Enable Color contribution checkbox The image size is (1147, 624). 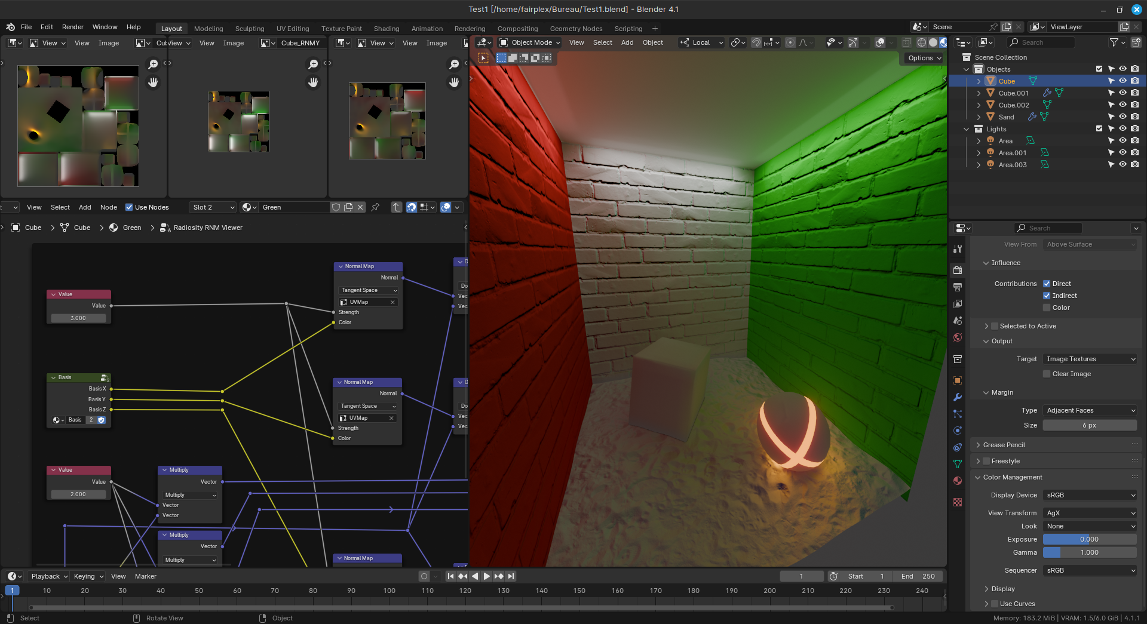pyautogui.click(x=1047, y=308)
